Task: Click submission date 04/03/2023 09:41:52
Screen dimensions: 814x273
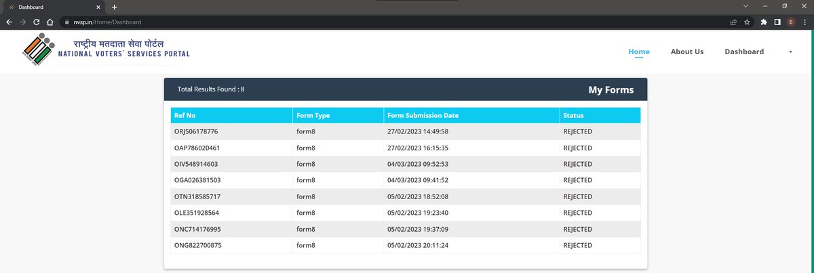Action: (418, 180)
